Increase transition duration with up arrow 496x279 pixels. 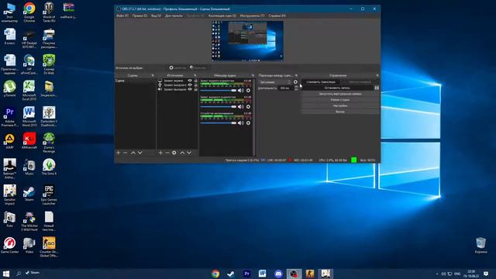click(296, 87)
